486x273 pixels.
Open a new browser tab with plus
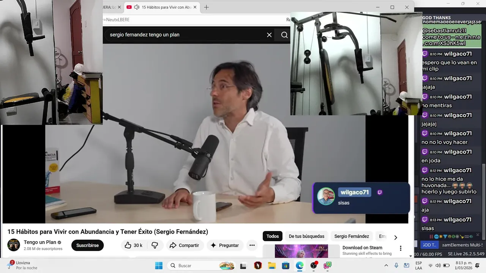click(207, 7)
